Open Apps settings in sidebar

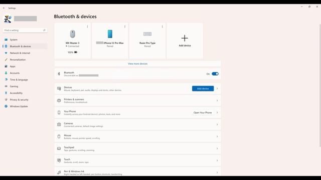(25, 66)
